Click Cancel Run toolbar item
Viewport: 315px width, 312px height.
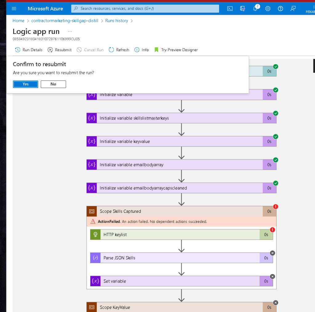90,50
